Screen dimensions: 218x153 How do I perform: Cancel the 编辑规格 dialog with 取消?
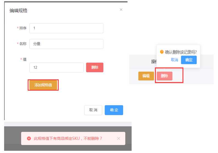(93, 110)
